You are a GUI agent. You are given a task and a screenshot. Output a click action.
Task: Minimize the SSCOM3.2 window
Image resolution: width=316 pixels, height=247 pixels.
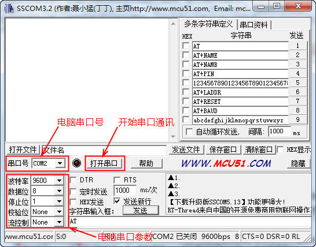coord(262,6)
